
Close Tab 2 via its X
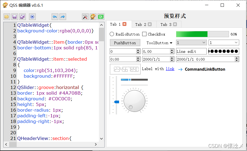click(150, 24)
